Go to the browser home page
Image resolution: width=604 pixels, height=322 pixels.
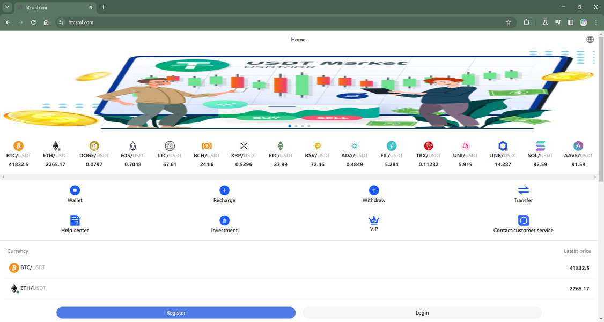[x=46, y=22]
